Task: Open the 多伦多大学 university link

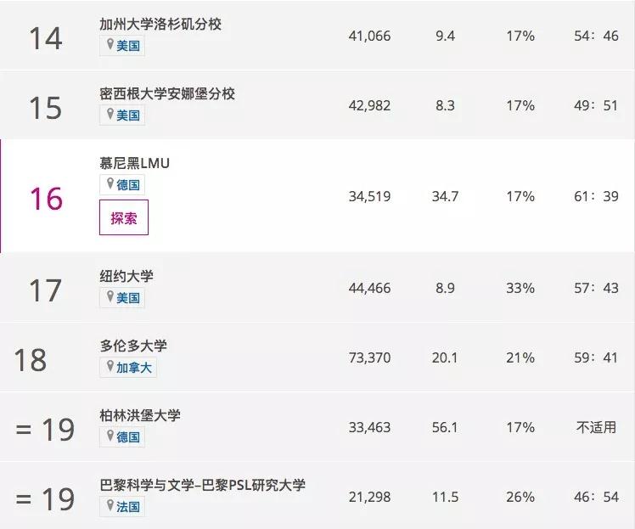Action: point(133,346)
